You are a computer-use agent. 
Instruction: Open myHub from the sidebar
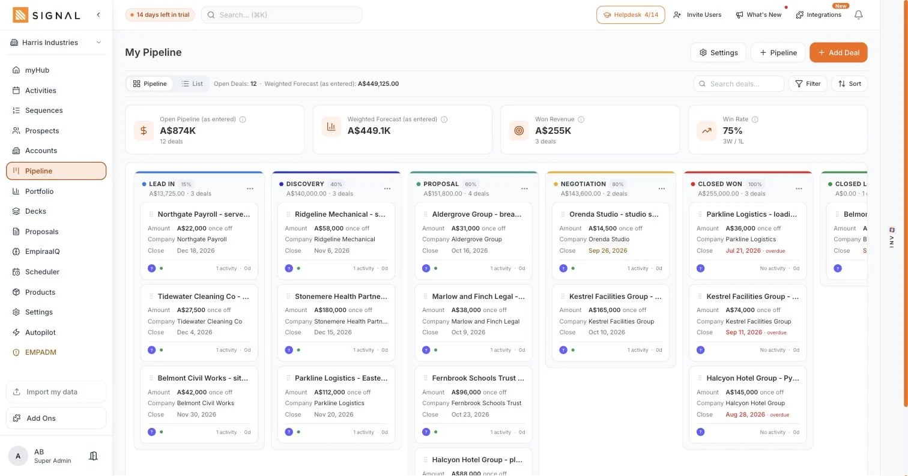pos(56,70)
